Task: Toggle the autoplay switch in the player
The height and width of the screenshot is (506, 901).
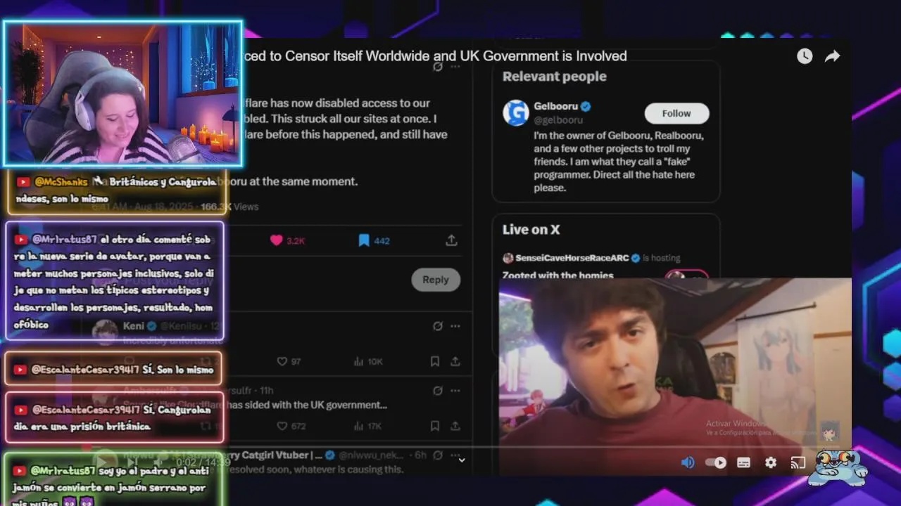Action: click(716, 462)
